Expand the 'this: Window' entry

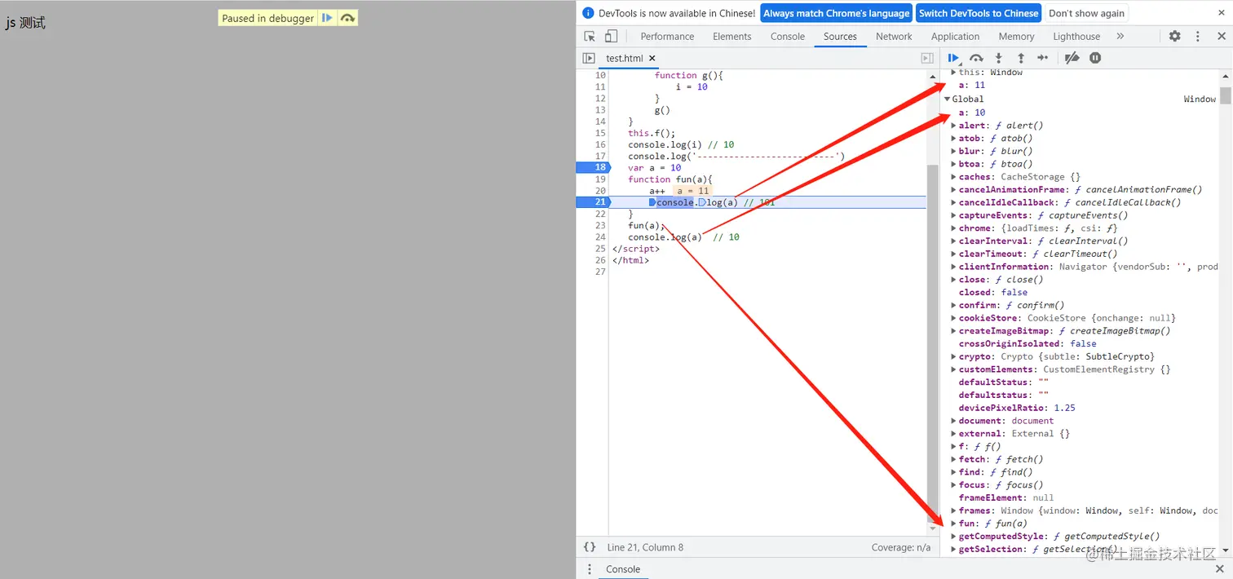tap(954, 73)
